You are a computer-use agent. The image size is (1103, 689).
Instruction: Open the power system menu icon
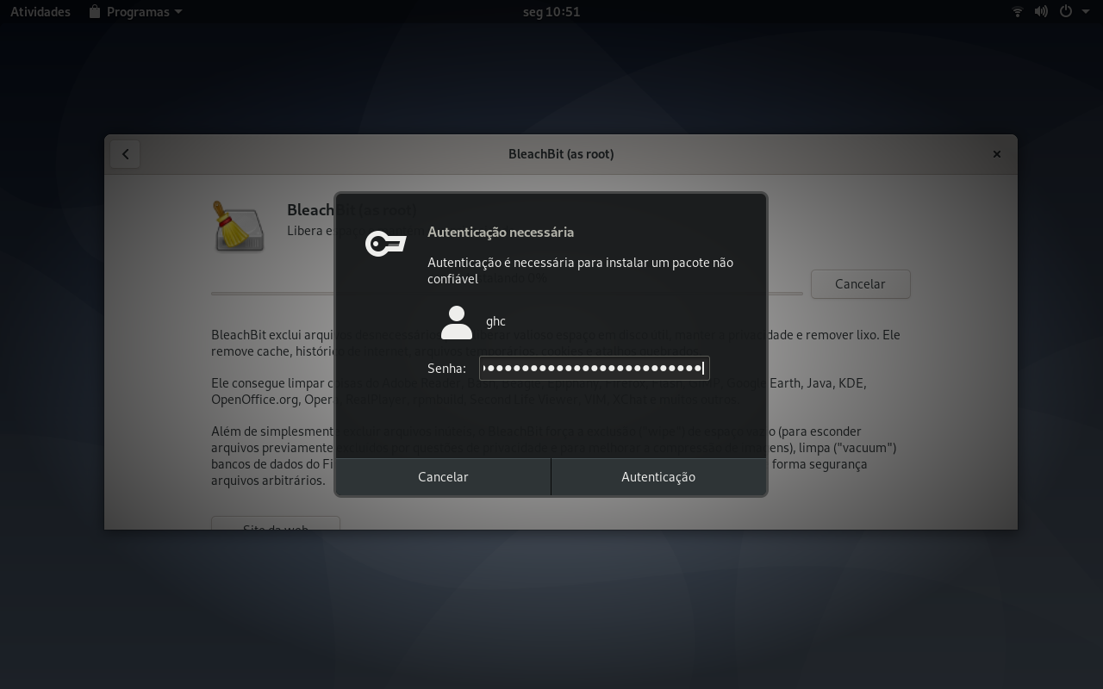pyautogui.click(x=1066, y=12)
